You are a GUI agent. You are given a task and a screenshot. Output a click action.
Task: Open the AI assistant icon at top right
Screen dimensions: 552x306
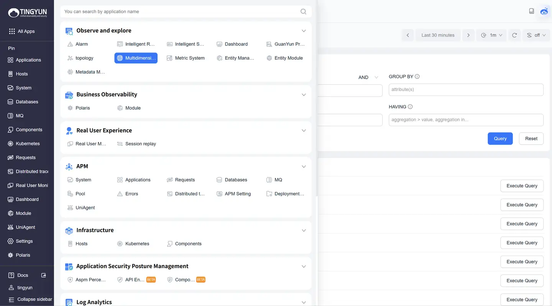[x=544, y=11]
